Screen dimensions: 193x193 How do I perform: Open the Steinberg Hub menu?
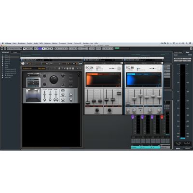pos(88,43)
